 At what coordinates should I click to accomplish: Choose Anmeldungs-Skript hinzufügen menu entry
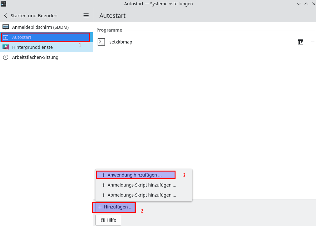coord(141,185)
